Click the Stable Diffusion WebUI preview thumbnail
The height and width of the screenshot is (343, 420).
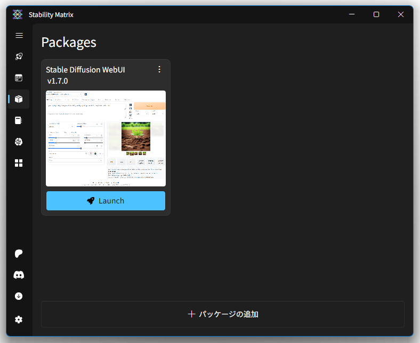106,138
